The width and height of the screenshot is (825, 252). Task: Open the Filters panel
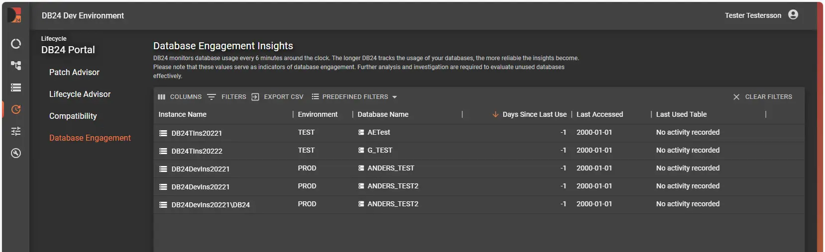(227, 97)
